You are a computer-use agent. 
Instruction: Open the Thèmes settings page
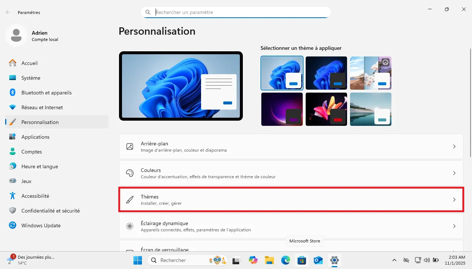[x=291, y=200]
